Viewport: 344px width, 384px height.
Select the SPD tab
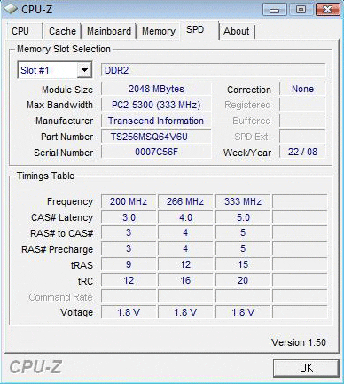(199, 30)
